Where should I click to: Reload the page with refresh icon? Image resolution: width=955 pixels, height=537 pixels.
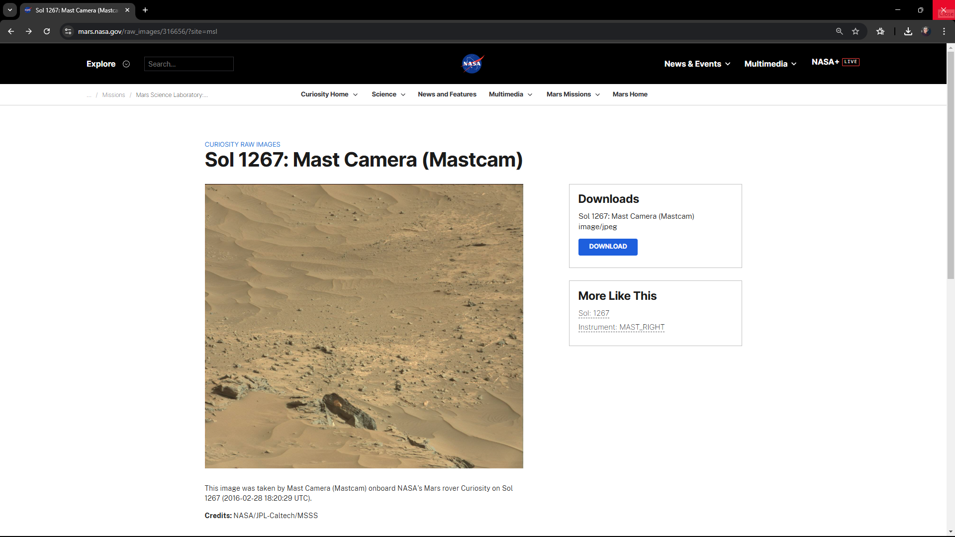tap(47, 31)
